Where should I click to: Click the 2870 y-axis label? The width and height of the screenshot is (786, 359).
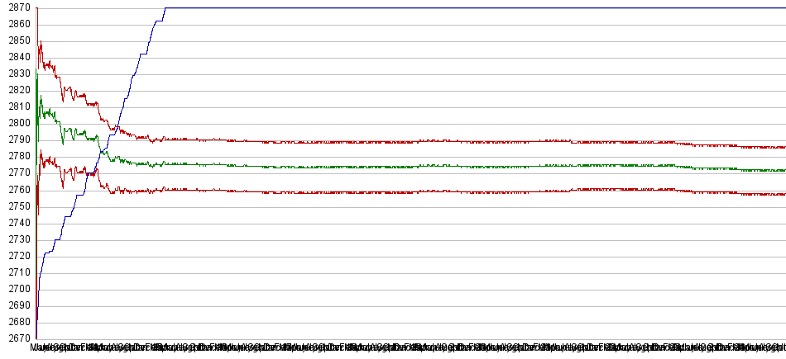pyautogui.click(x=16, y=7)
